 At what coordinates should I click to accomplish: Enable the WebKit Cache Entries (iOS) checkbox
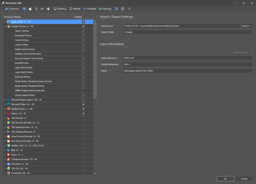click(x=83, y=54)
